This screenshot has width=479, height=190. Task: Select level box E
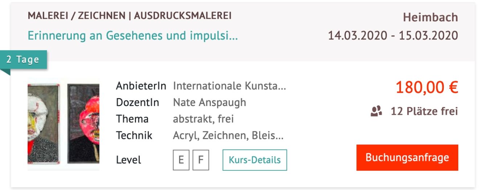(181, 160)
